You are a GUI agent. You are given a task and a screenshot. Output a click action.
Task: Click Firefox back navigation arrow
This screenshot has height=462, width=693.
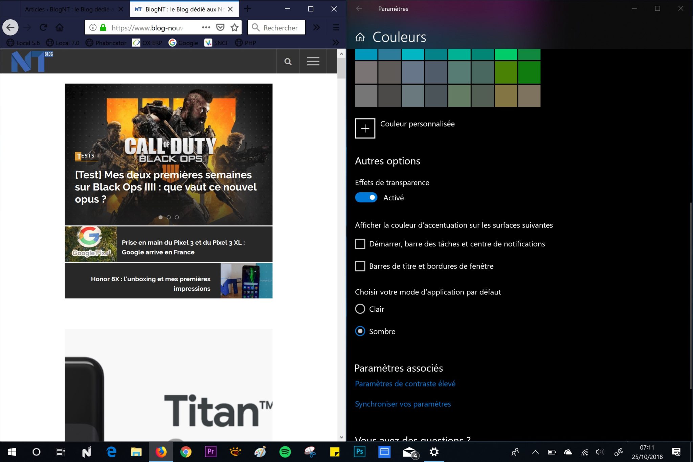tap(10, 27)
